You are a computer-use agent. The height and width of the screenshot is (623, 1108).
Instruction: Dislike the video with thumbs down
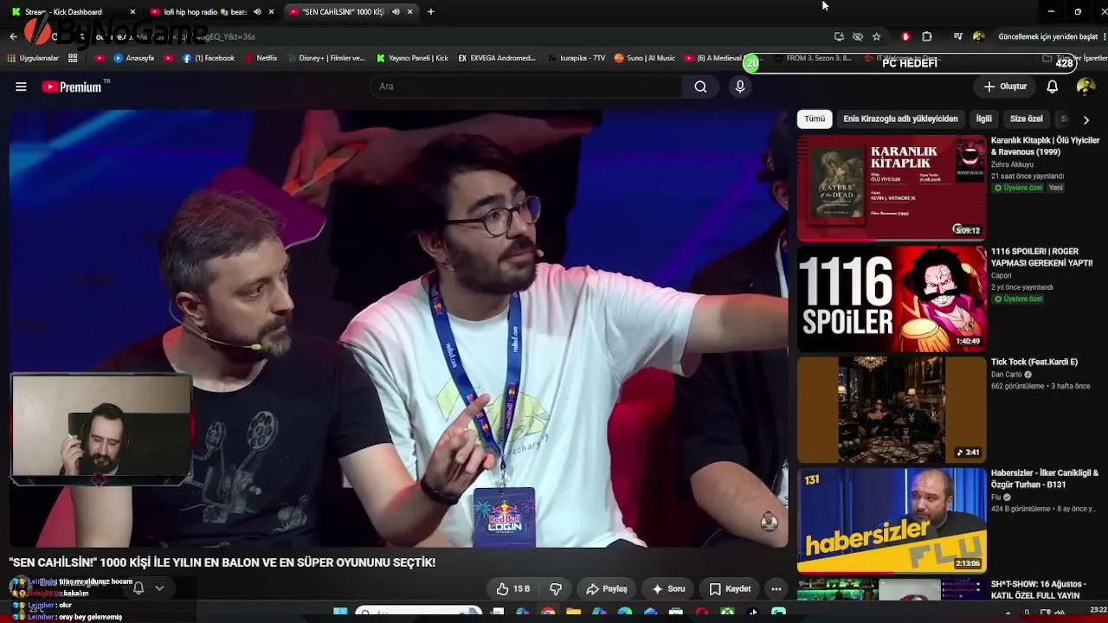pyautogui.click(x=556, y=588)
